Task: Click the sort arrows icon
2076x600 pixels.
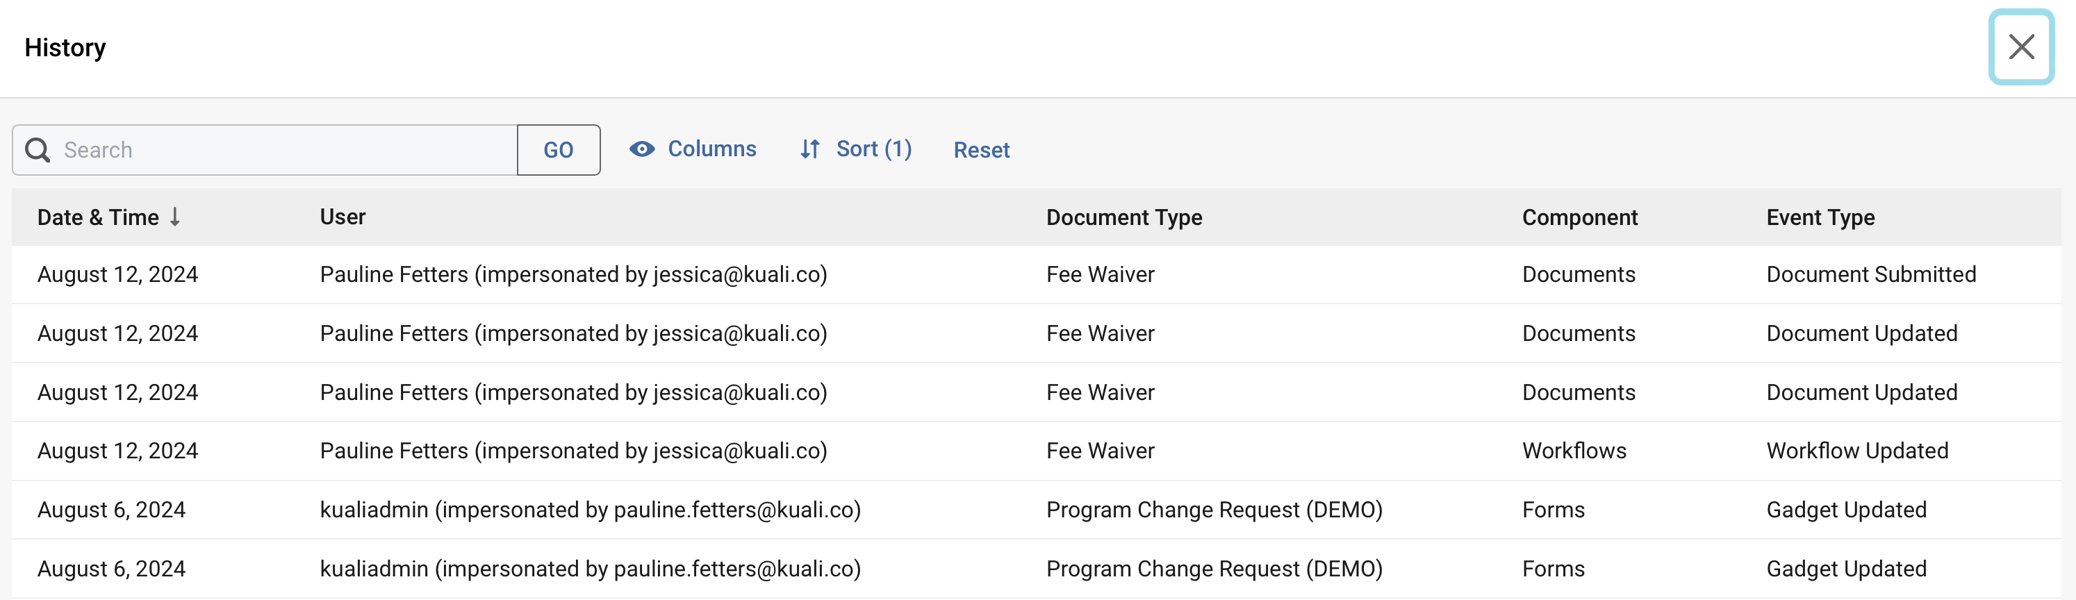Action: tap(810, 149)
